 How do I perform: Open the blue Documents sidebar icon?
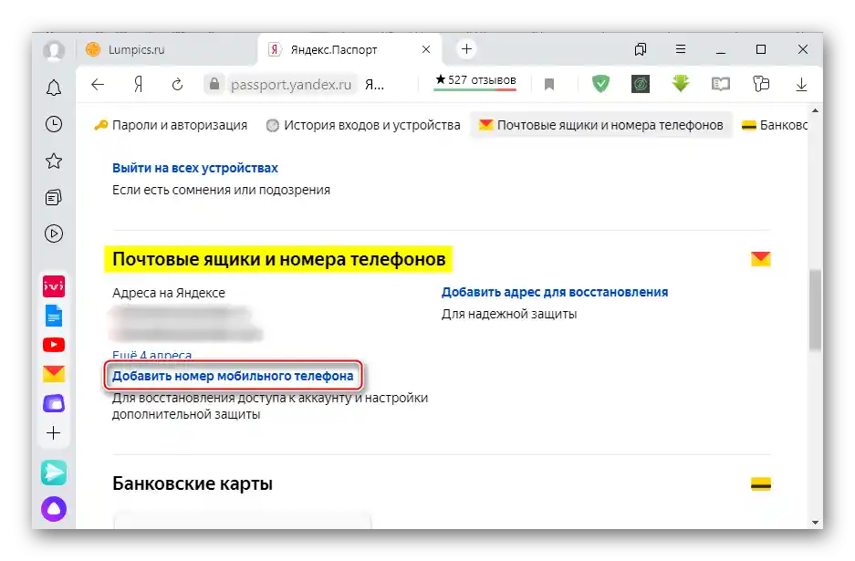coord(54,316)
